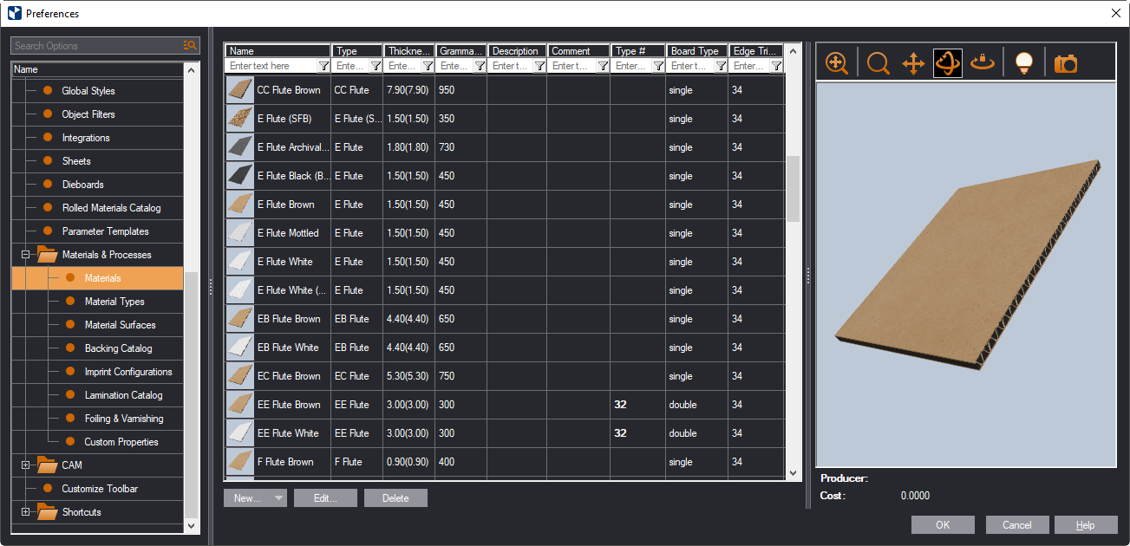Click the Type filter text field

350,66
